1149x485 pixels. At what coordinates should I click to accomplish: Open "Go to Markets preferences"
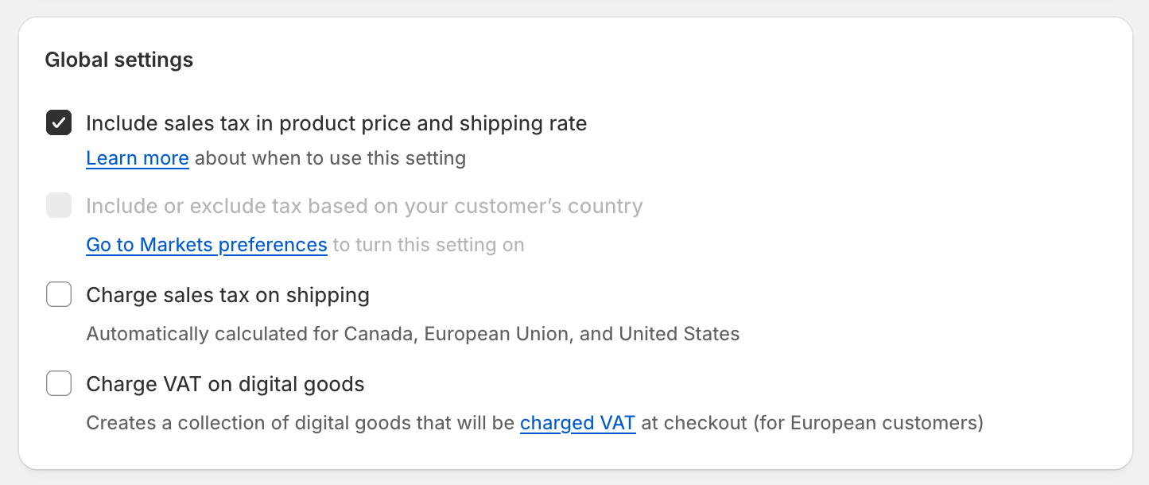click(206, 245)
